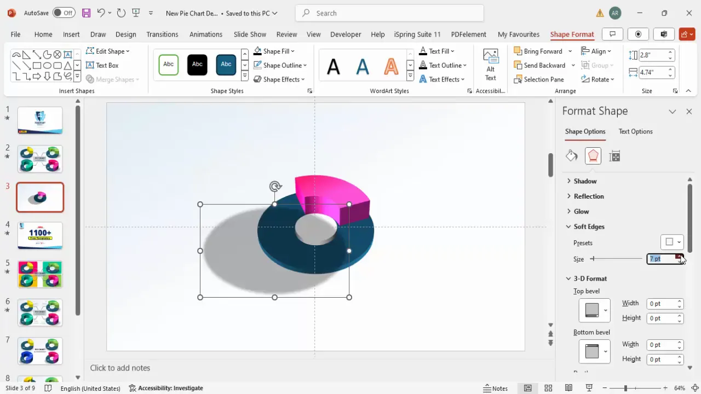This screenshot has width=701, height=394.
Task: Expand the Shadow section
Action: [x=585, y=181]
